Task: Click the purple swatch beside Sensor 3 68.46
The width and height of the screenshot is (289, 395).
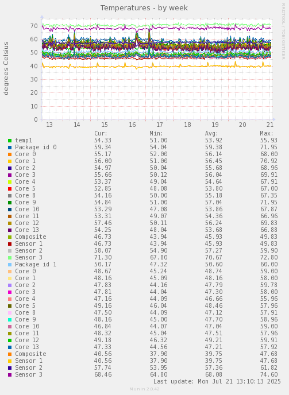Action: (10, 375)
